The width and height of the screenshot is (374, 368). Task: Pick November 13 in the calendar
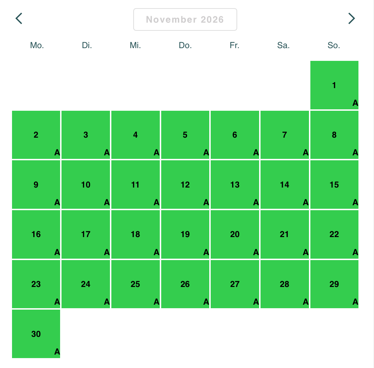[235, 185]
